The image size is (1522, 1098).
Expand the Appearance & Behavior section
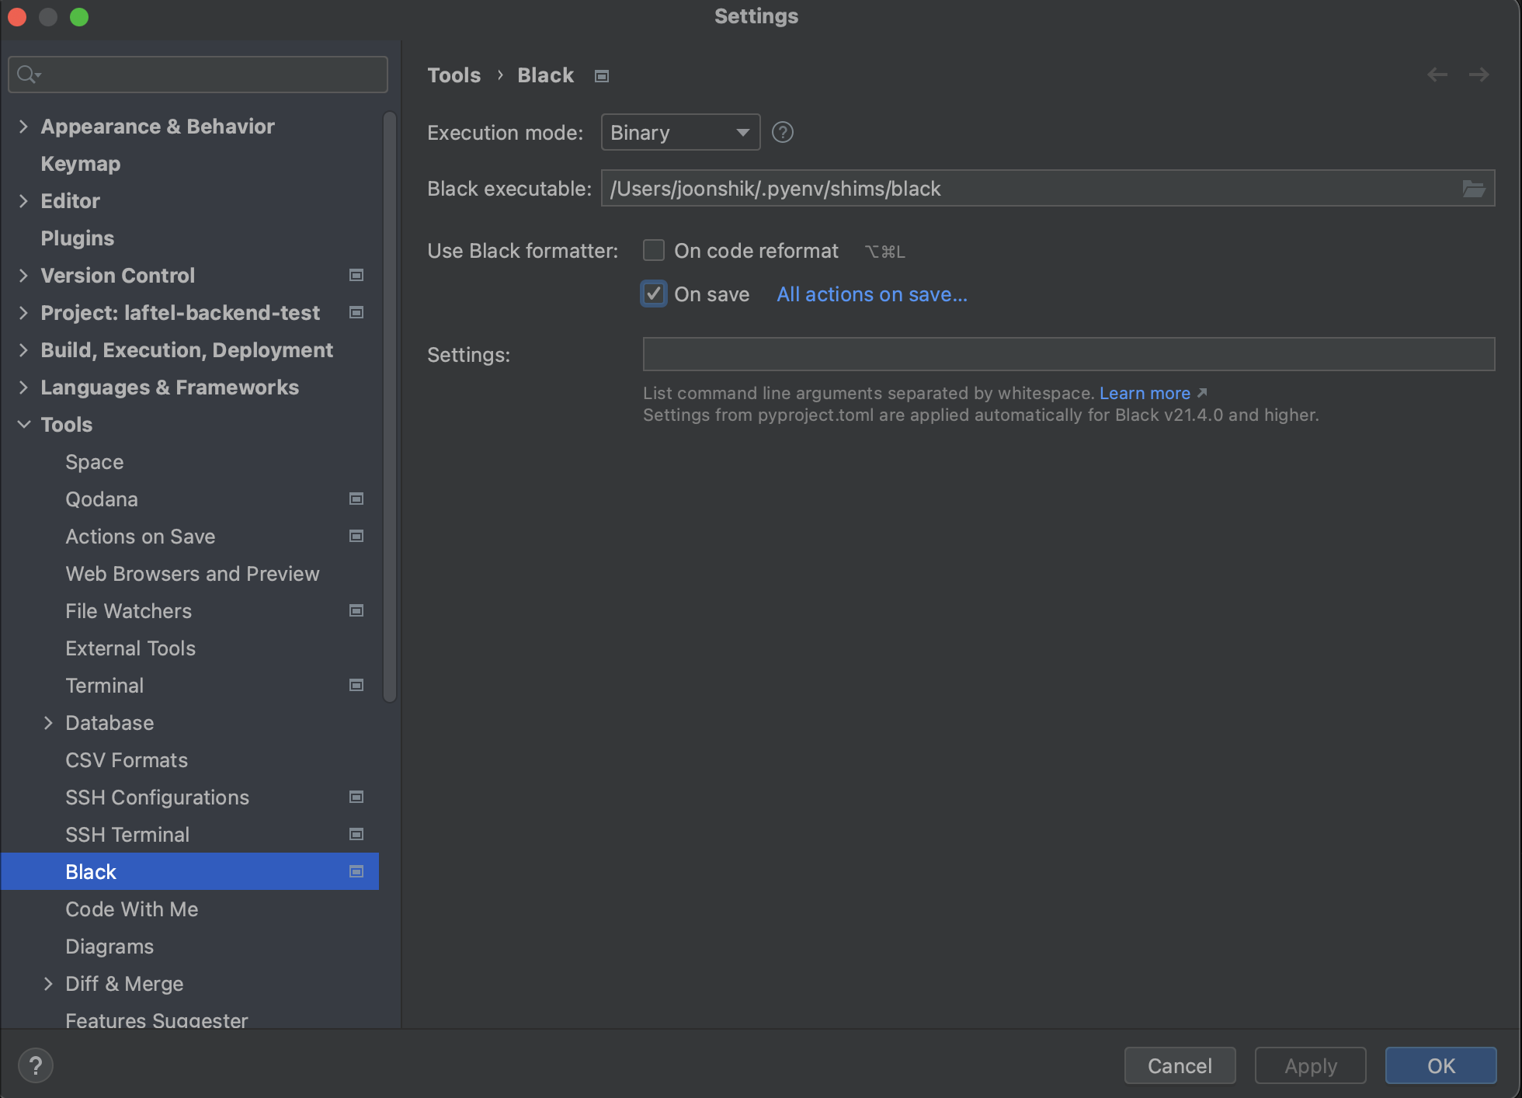coord(23,127)
